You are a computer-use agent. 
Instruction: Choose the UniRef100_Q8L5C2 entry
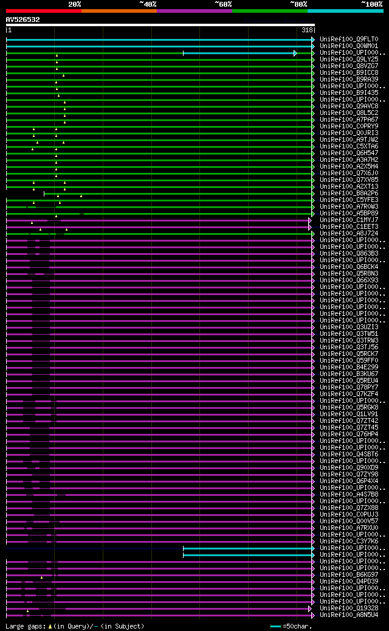point(349,113)
